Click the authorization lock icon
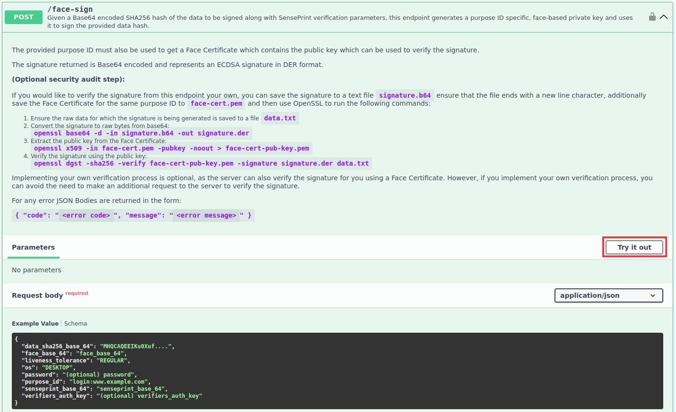676x412 pixels. [x=652, y=17]
